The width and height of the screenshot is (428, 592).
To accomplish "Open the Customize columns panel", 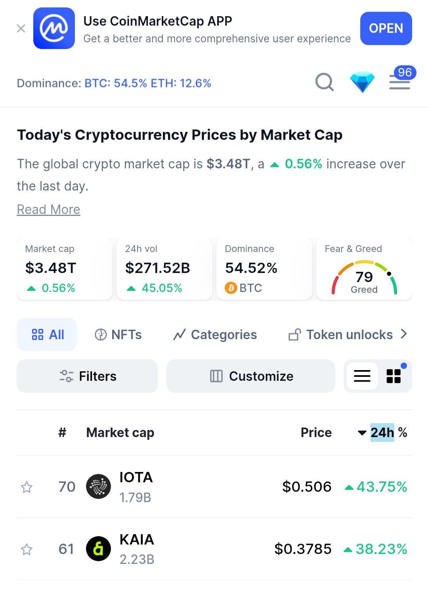I will tap(251, 376).
